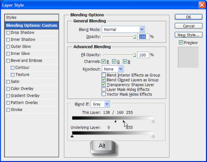
Task: Select Blending Options: Custom in styles list
Action: click(31, 25)
